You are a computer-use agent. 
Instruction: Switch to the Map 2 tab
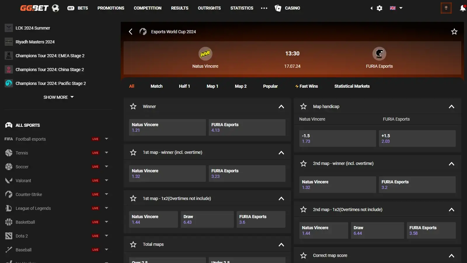pos(241,86)
